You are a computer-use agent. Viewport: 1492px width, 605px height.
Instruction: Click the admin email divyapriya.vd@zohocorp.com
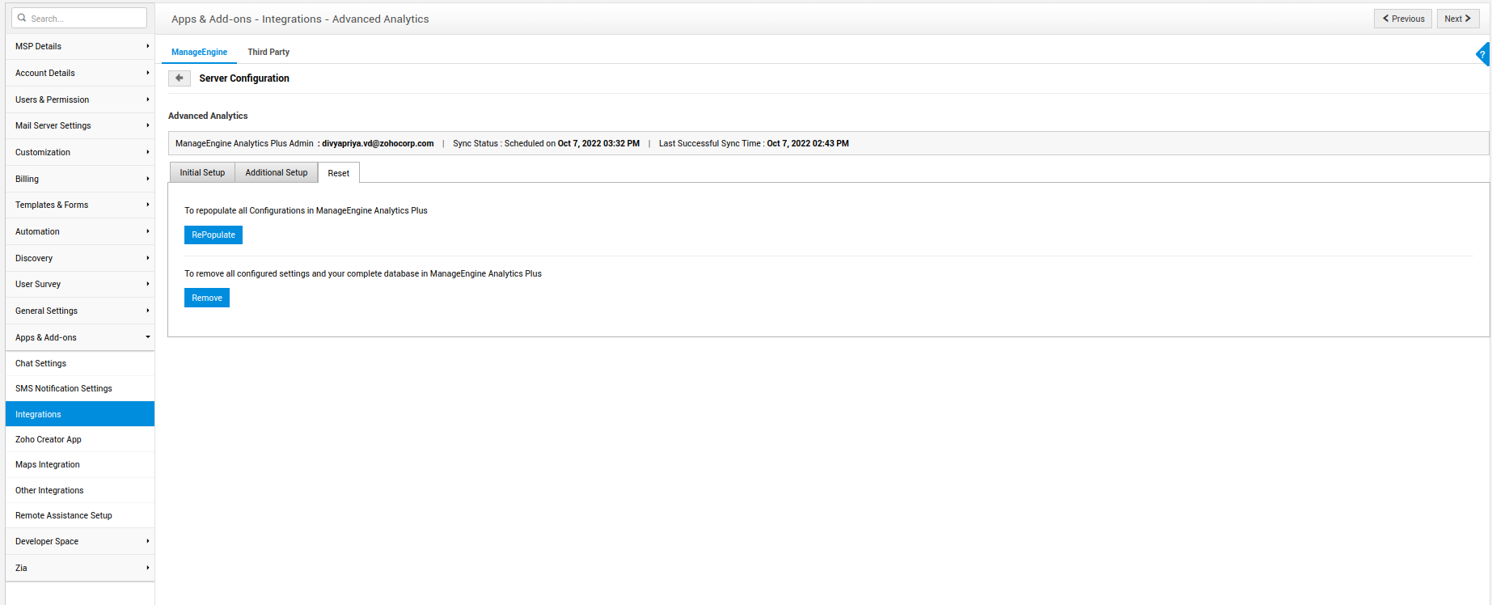[378, 143]
